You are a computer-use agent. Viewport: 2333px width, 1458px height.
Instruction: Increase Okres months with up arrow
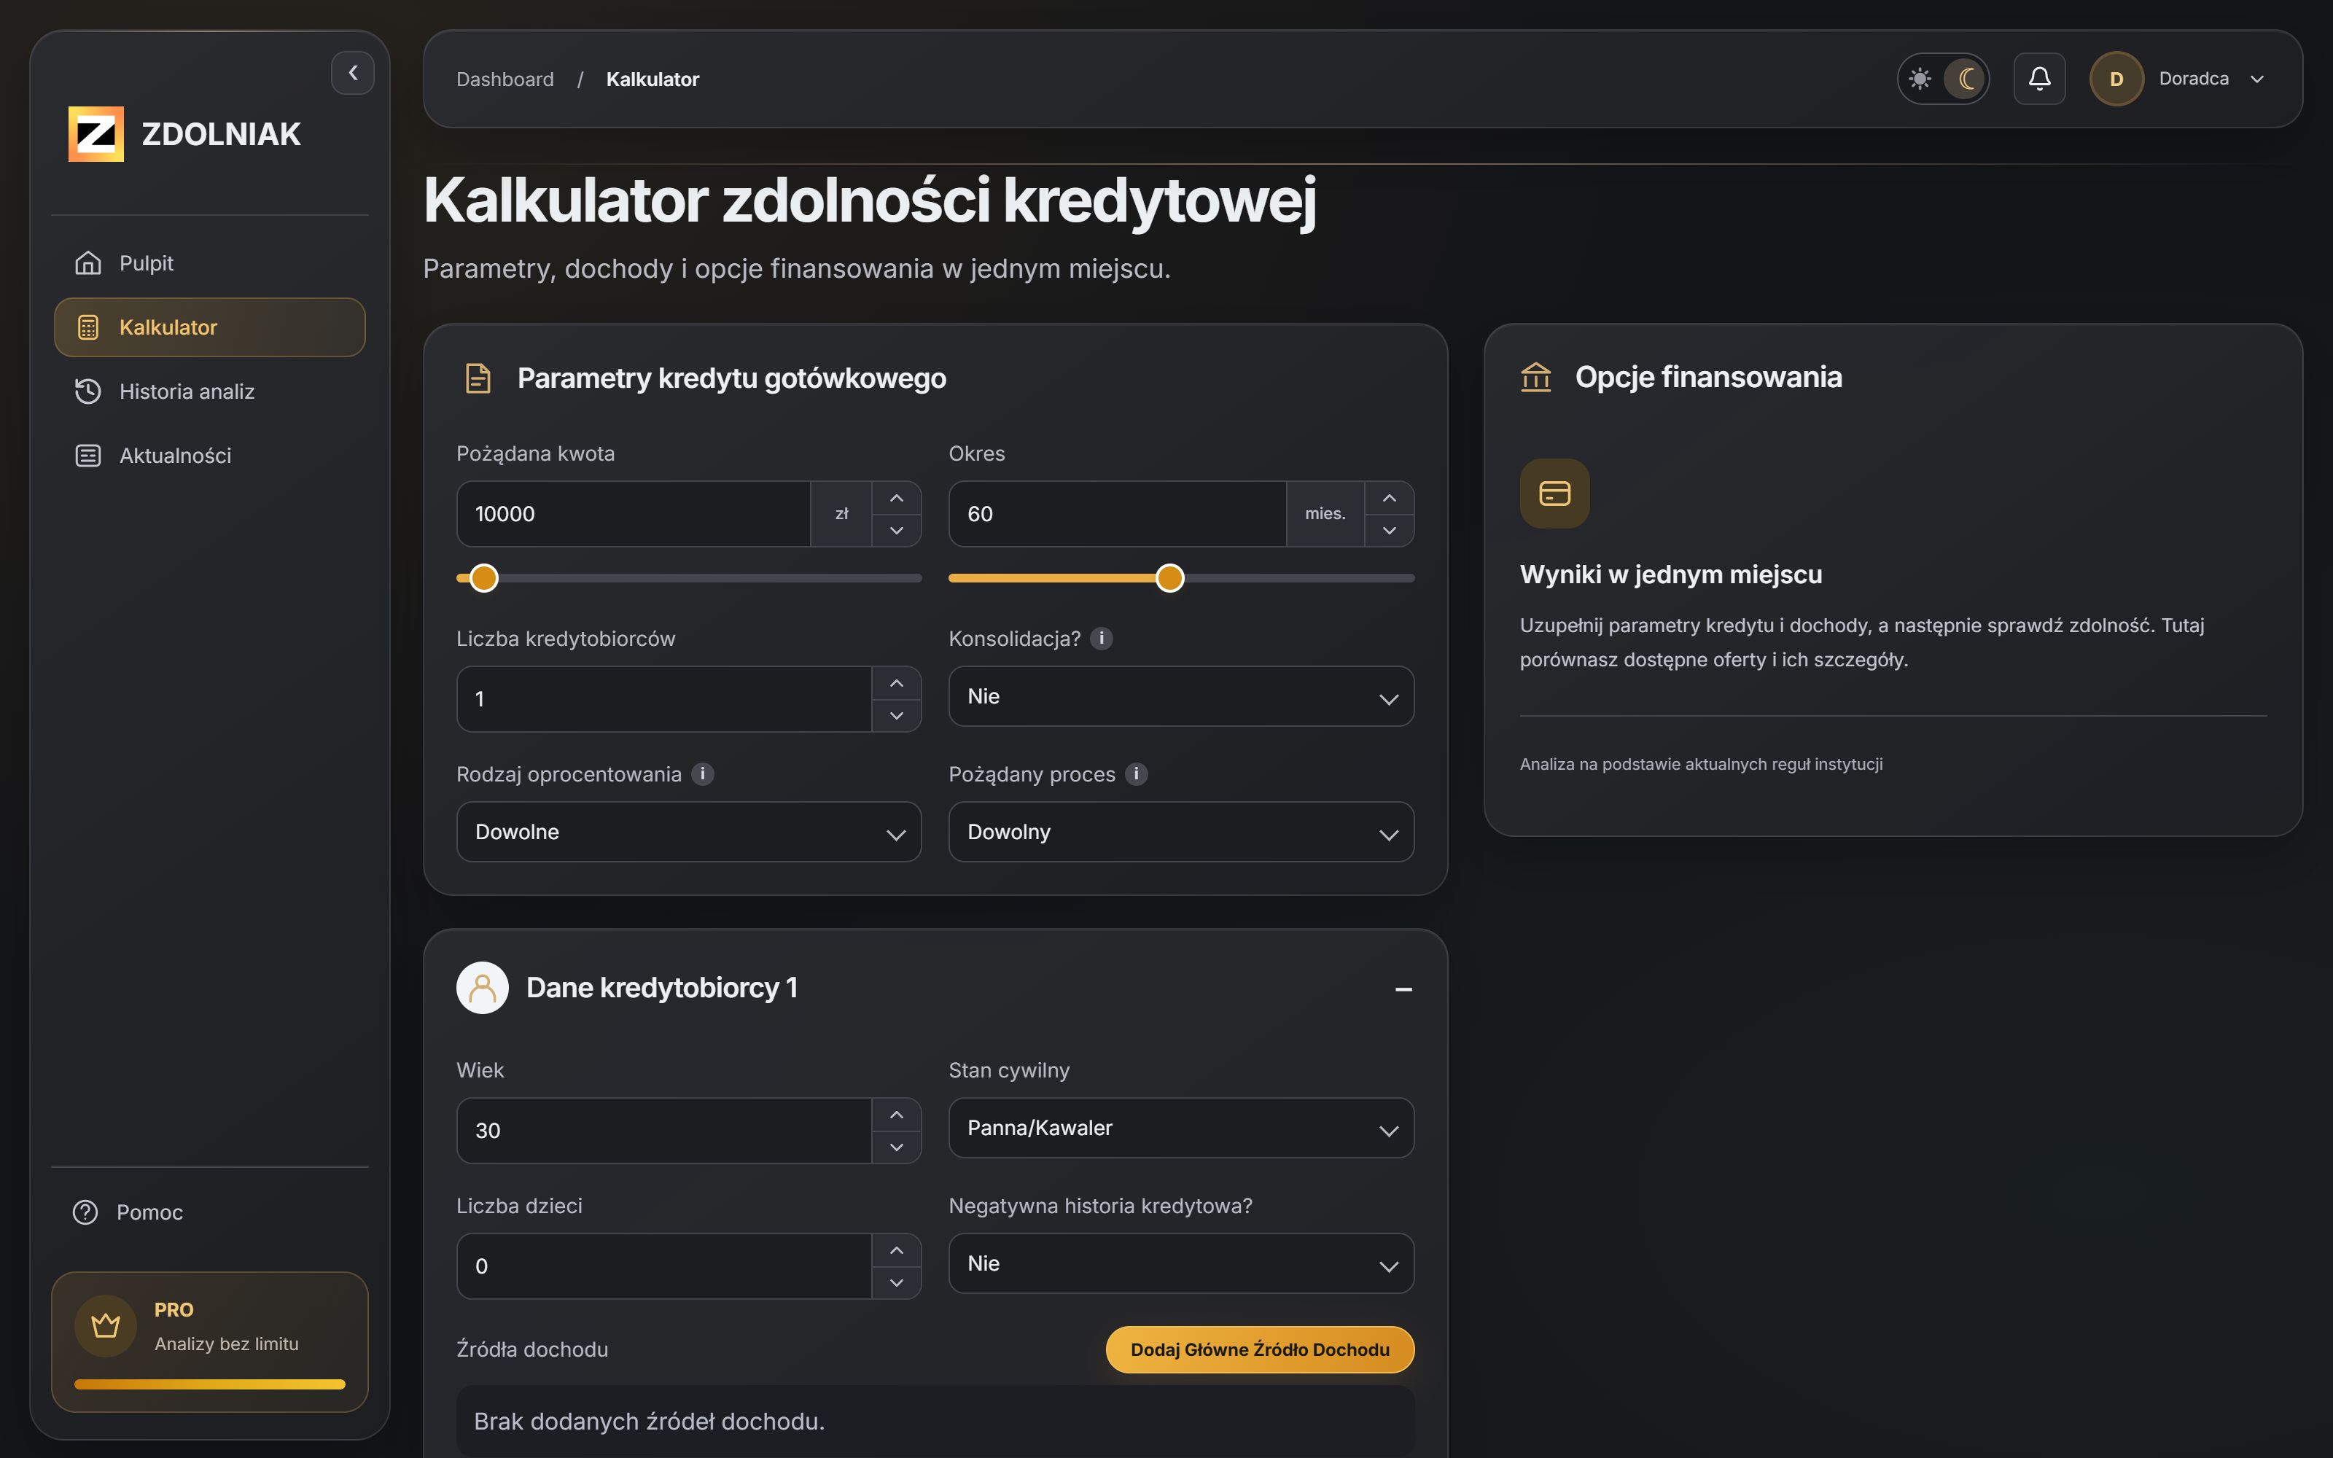[x=1389, y=498]
